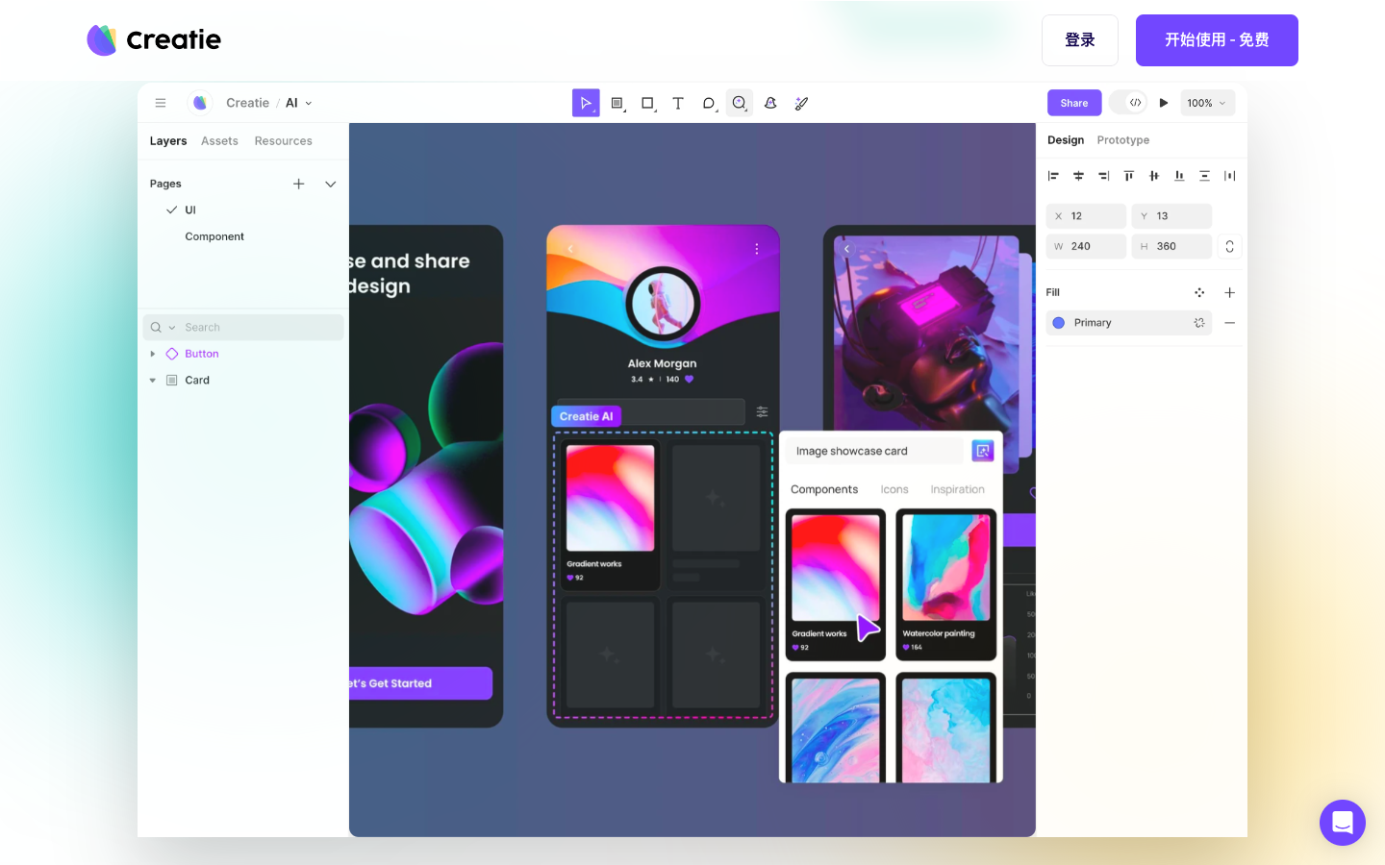This screenshot has width=1385, height=865.
Task: Align left icon in Design panel
Action: point(1053,176)
